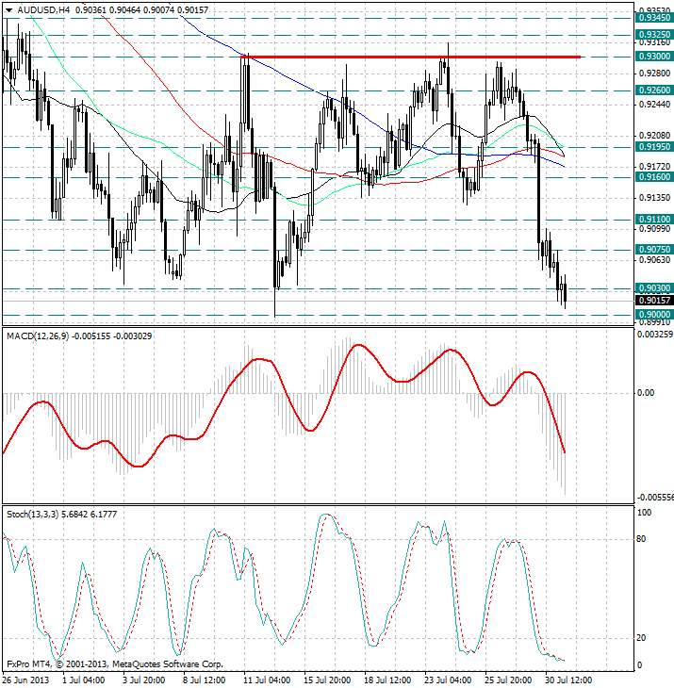Click the 0.91600 price level label

pos(654,177)
